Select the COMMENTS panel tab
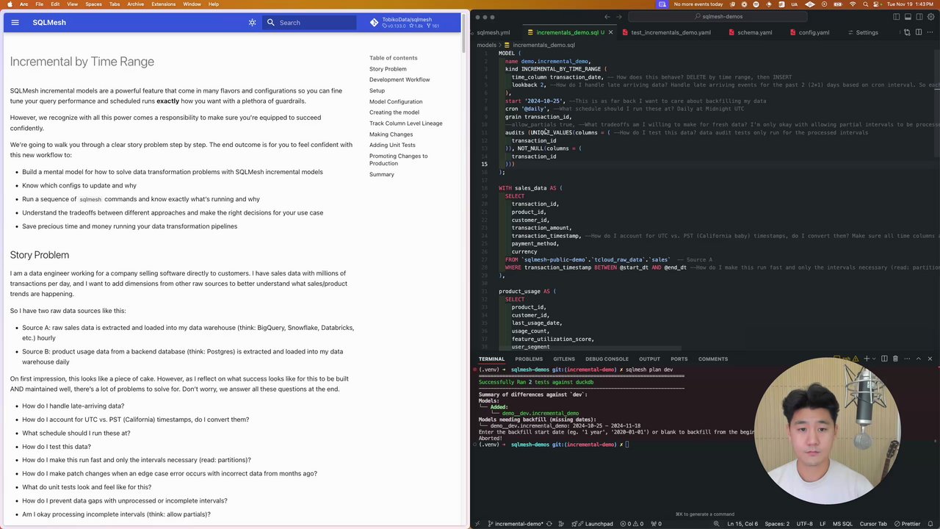940x529 pixels. coord(713,359)
